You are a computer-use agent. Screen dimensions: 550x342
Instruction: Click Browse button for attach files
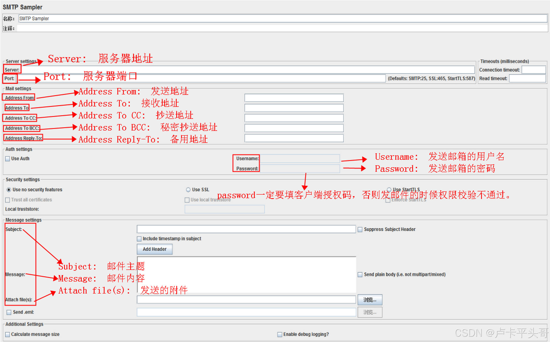tap(370, 300)
